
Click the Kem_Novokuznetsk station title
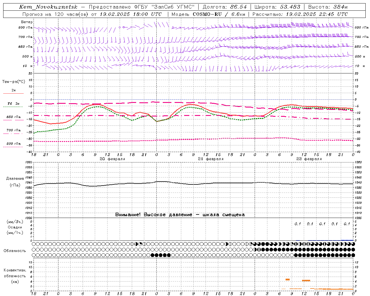point(48,7)
